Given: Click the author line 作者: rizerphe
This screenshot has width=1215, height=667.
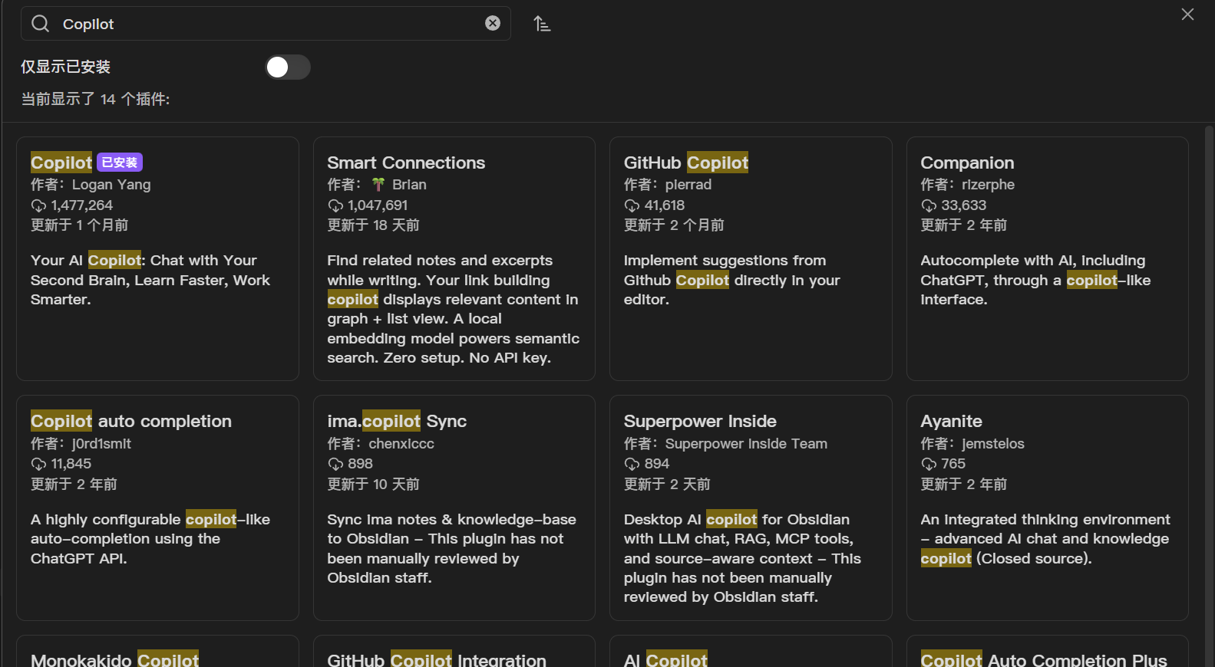Looking at the screenshot, I should tap(968, 185).
